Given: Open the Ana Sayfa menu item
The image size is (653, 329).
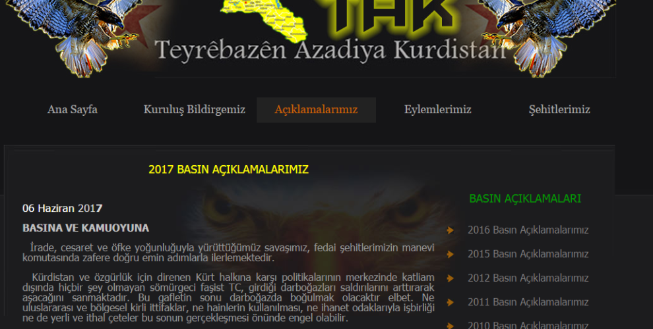Looking at the screenshot, I should pos(73,110).
